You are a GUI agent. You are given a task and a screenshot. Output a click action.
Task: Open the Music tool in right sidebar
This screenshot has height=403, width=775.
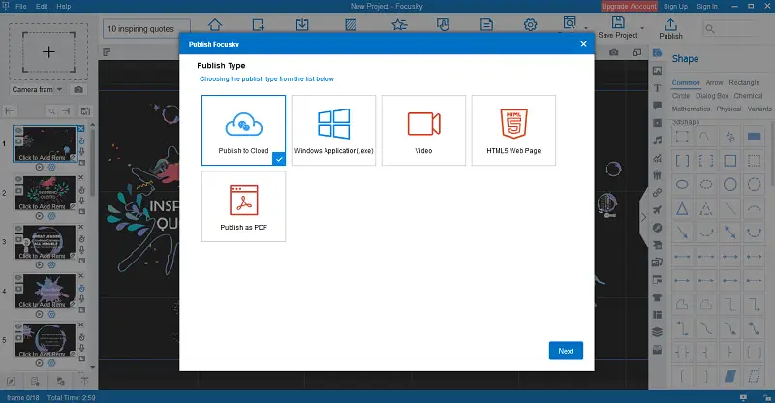(x=657, y=140)
